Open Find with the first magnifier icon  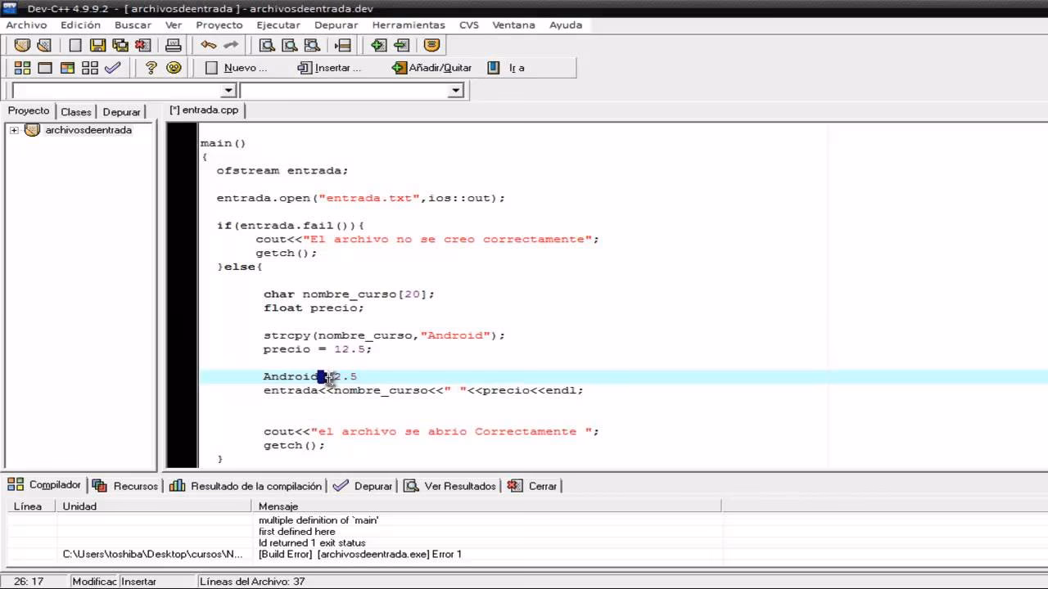[267, 46]
